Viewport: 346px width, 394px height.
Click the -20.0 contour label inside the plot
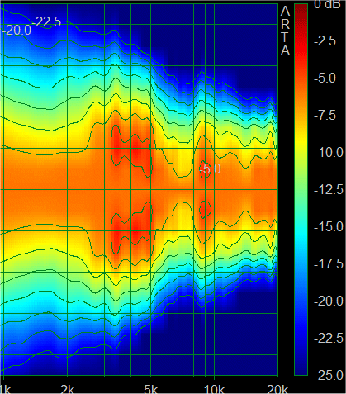(x=17, y=30)
